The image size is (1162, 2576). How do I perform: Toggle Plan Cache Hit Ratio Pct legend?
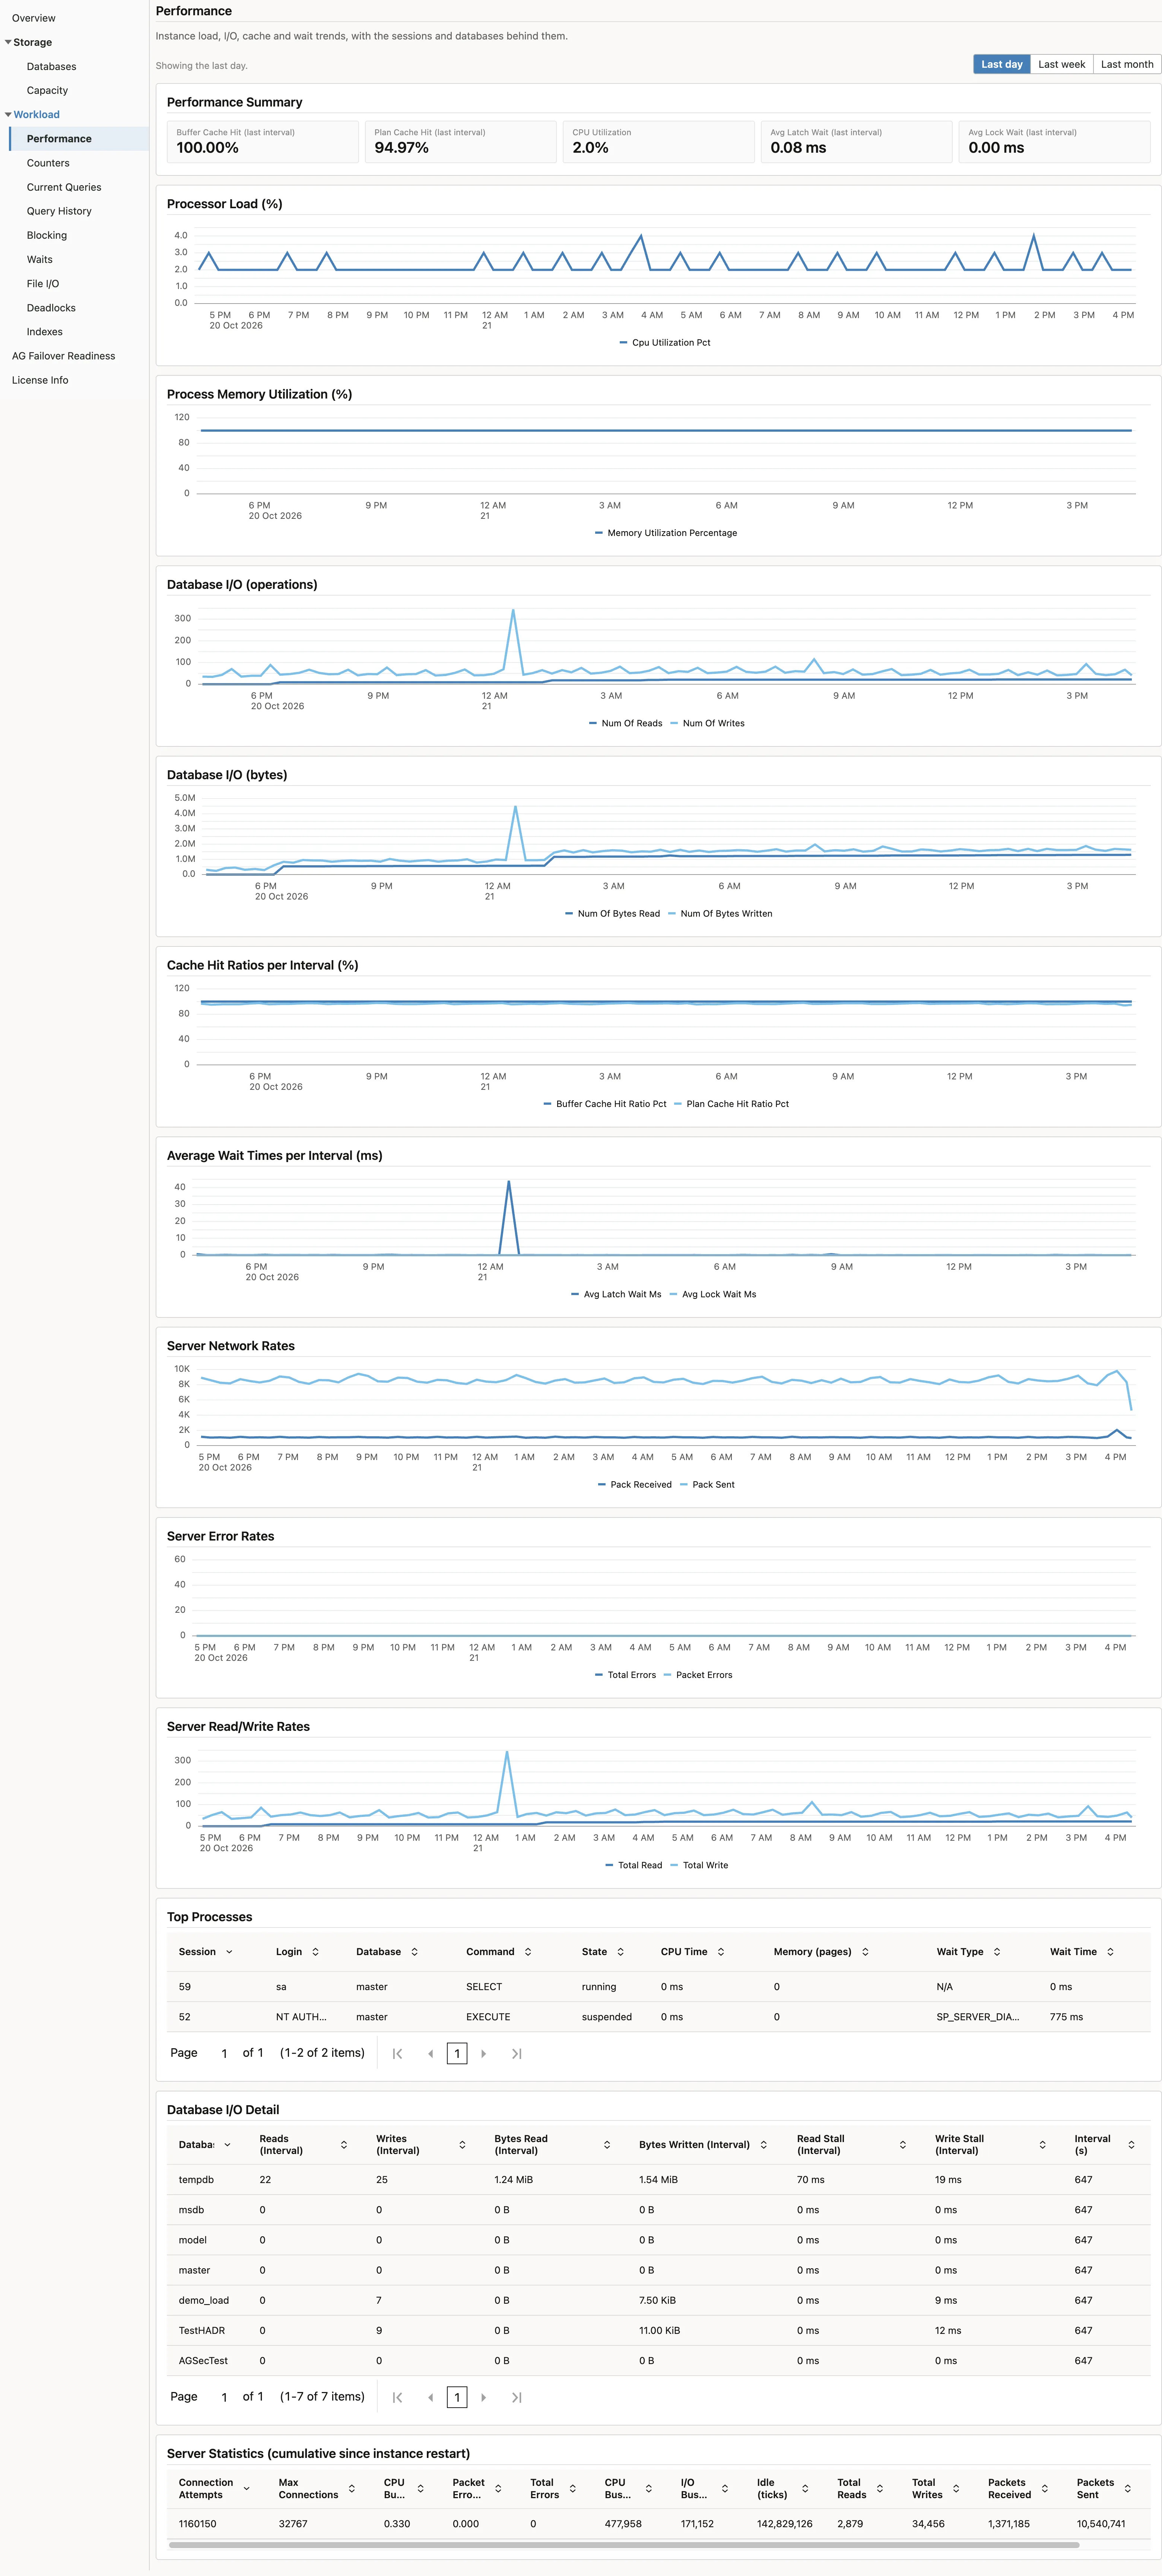click(731, 1104)
